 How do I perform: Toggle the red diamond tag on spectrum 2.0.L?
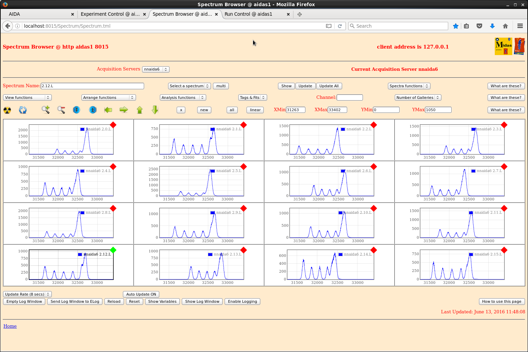click(x=113, y=125)
